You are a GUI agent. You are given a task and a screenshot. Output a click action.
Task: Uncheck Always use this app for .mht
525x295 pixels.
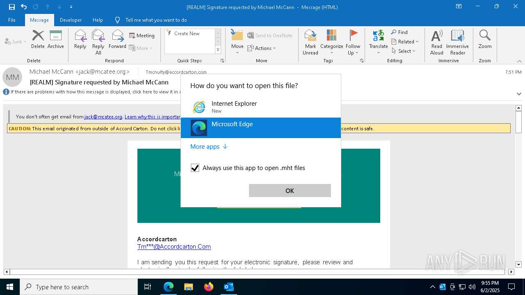pos(195,168)
